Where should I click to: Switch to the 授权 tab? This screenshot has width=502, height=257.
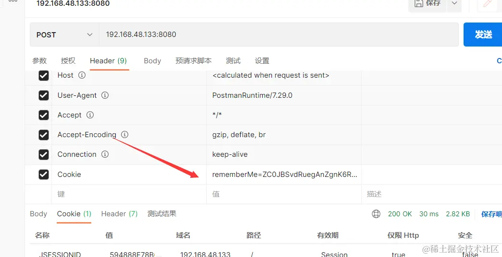[x=68, y=61]
